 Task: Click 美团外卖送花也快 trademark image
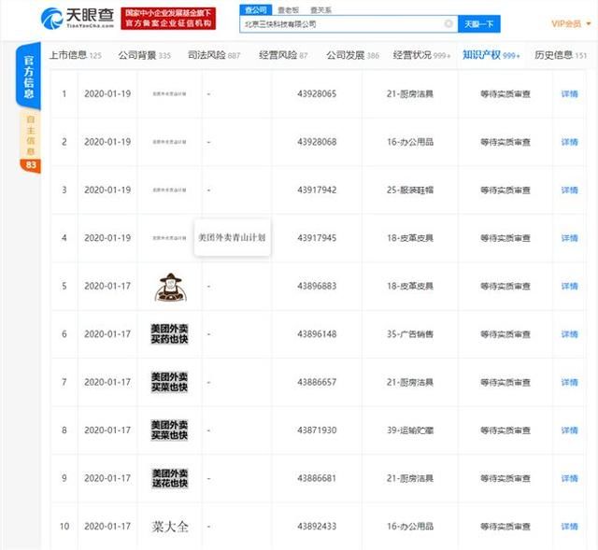[170, 478]
